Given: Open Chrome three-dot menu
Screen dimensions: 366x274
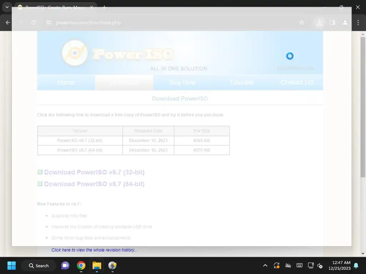Looking at the screenshot, I should pos(358,22).
